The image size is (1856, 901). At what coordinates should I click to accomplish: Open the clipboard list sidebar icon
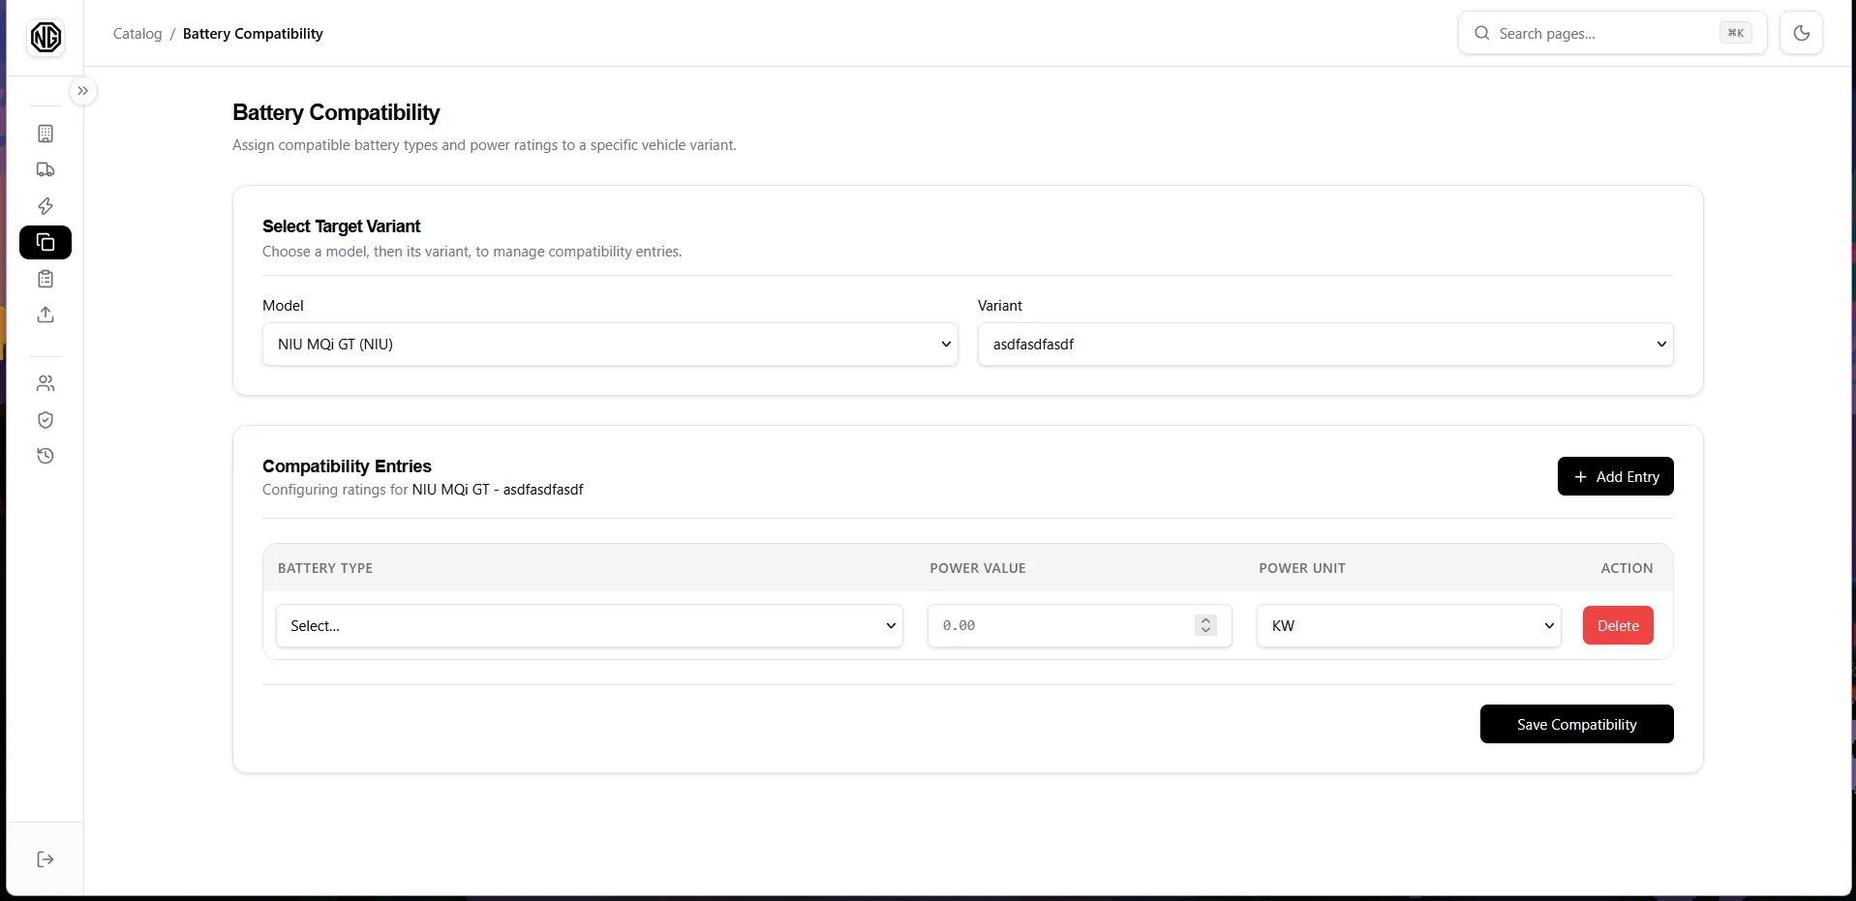click(x=46, y=279)
